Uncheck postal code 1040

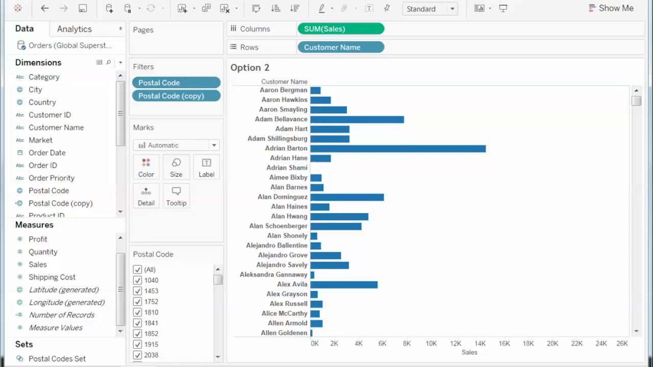pos(137,280)
